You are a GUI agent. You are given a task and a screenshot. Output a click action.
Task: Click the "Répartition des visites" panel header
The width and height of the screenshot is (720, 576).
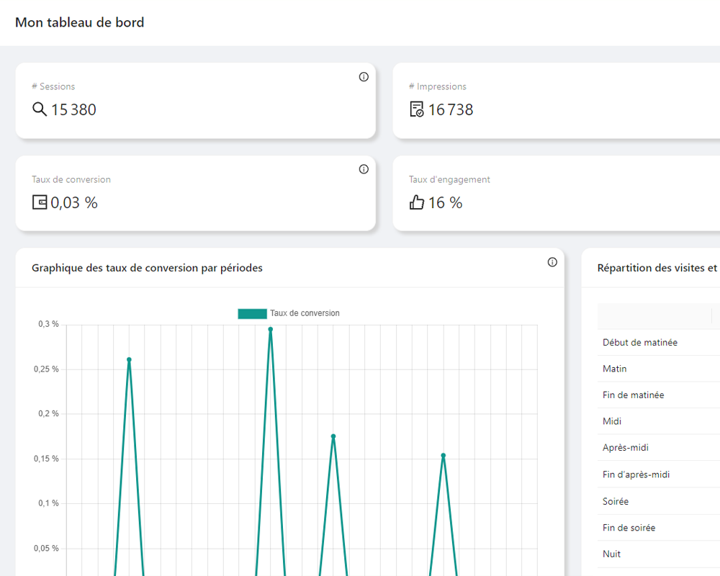coord(657,268)
